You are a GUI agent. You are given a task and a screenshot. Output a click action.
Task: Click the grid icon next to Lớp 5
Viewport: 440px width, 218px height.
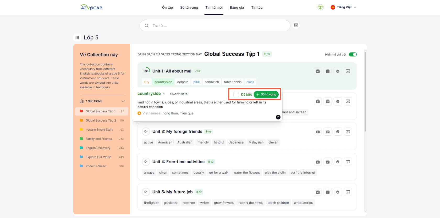tap(77, 37)
